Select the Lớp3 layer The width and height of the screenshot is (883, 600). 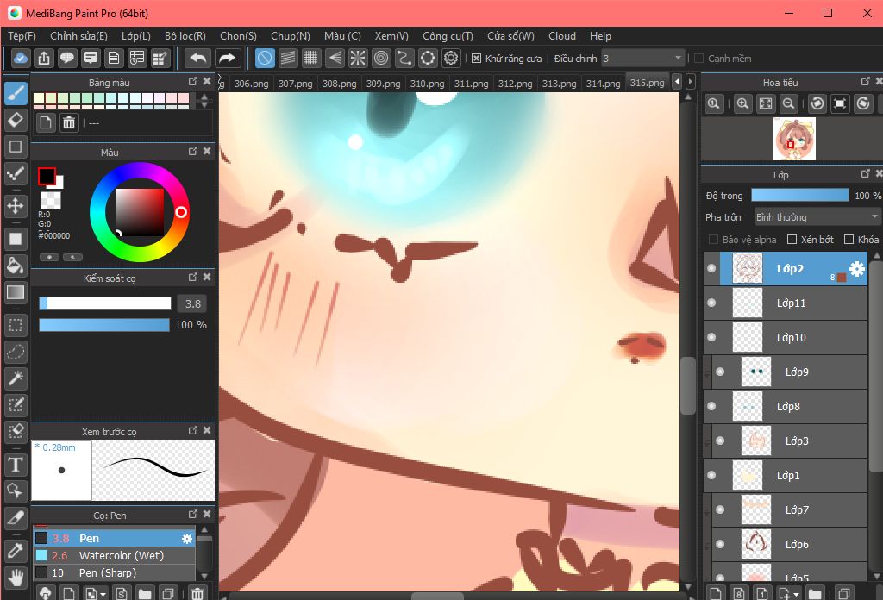coord(790,441)
